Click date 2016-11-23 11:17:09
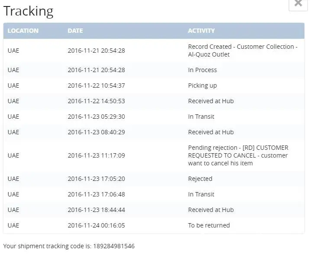The image size is (310, 256). [96, 155]
